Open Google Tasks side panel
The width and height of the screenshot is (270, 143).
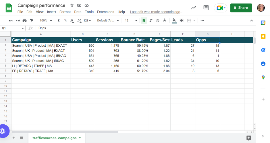point(263,50)
